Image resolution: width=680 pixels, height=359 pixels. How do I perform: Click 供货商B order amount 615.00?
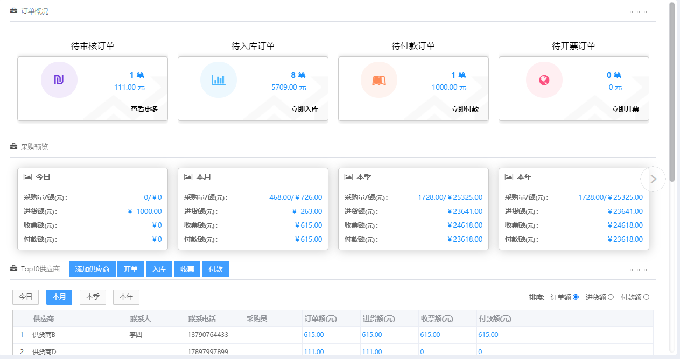coord(314,335)
